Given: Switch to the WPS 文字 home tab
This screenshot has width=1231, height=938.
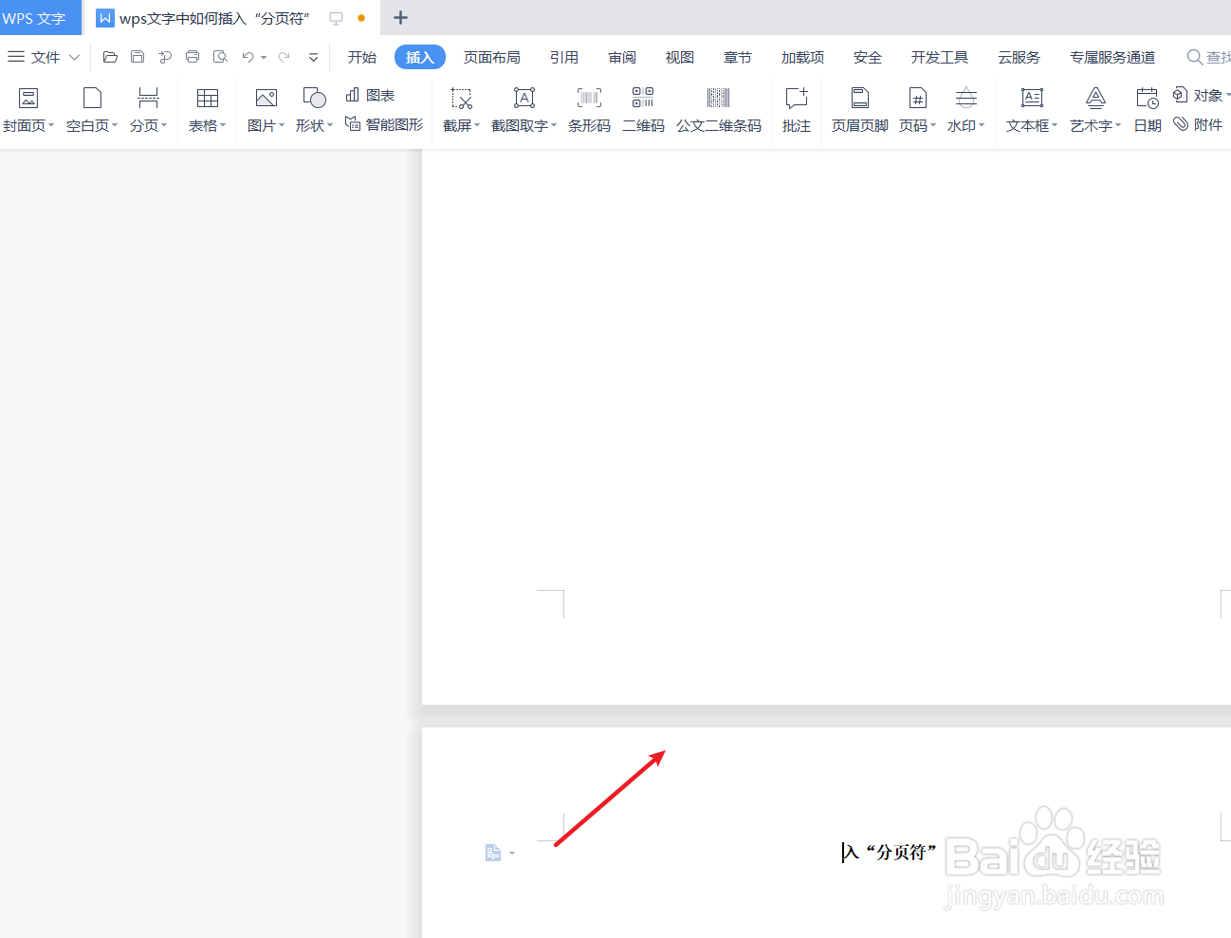Looking at the screenshot, I should coord(41,18).
